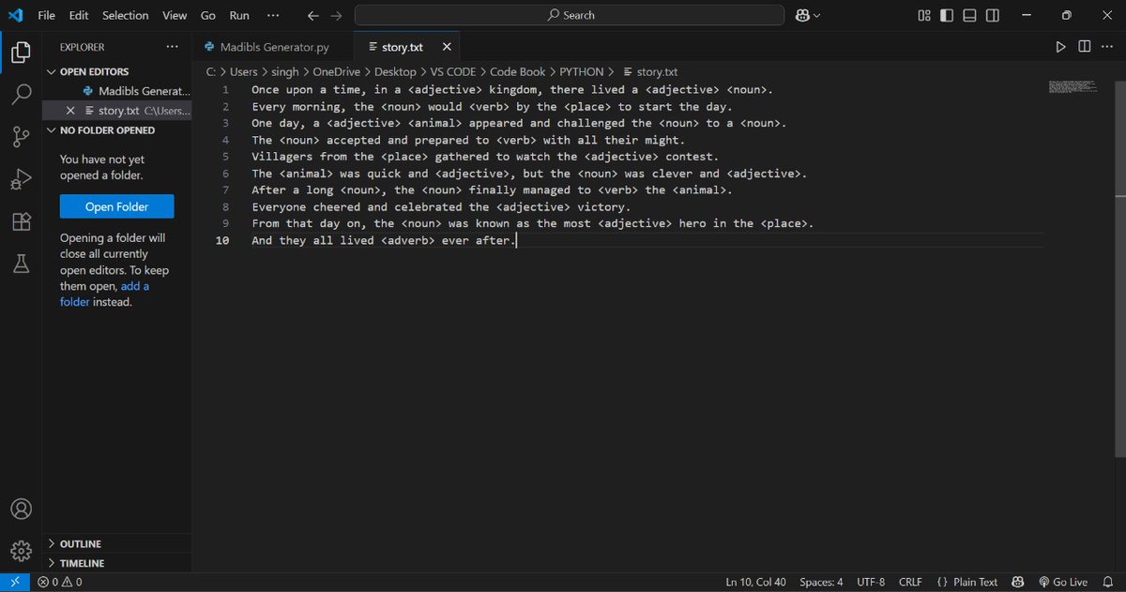
Task: Click Ln 10, Col 40 cursor position
Action: (x=755, y=583)
